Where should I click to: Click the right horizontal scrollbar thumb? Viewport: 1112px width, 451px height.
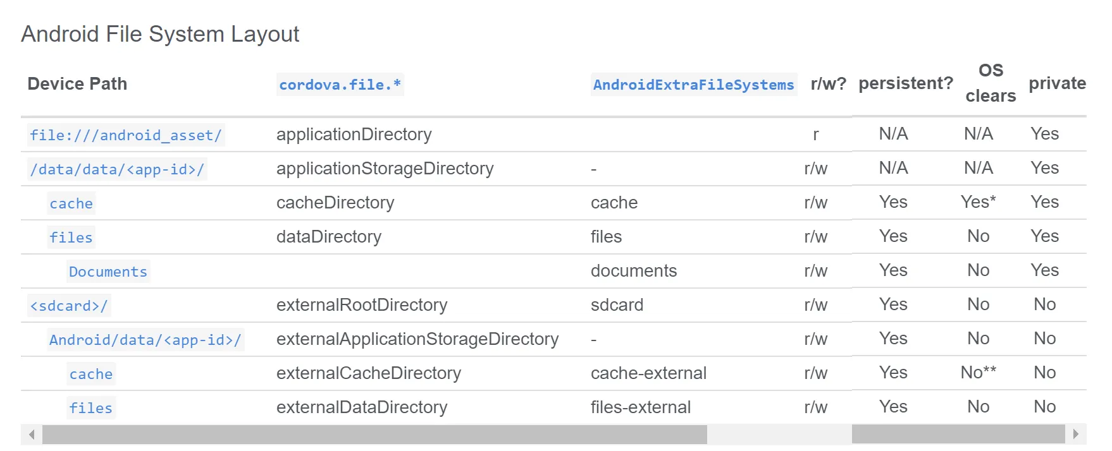coord(958,435)
